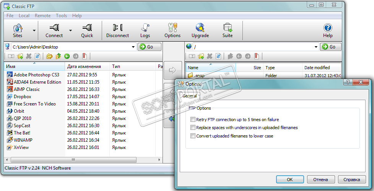This screenshot has height=191, width=374.
Task: Click the remote pane back arrow
Action: tap(239, 56)
